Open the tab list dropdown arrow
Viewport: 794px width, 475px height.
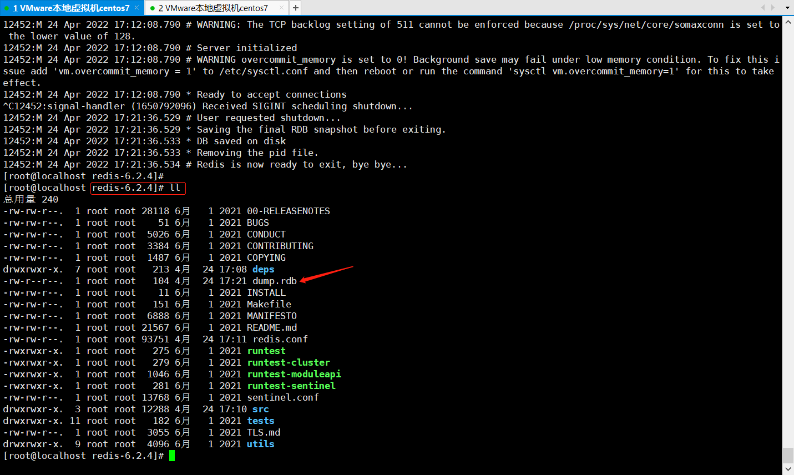787,8
